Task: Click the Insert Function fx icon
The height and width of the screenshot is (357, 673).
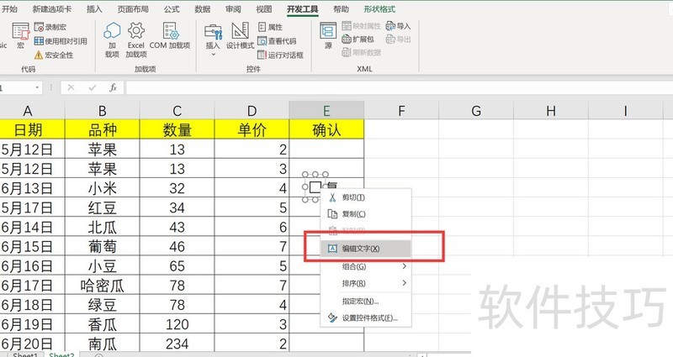Action: 113,87
